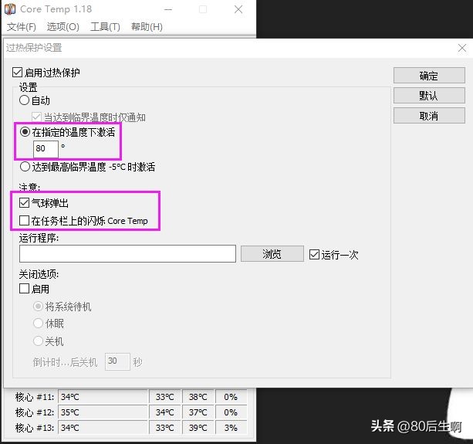Select 在指定的温度下激活 radio button
The height and width of the screenshot is (444, 473).
pyautogui.click(x=25, y=132)
